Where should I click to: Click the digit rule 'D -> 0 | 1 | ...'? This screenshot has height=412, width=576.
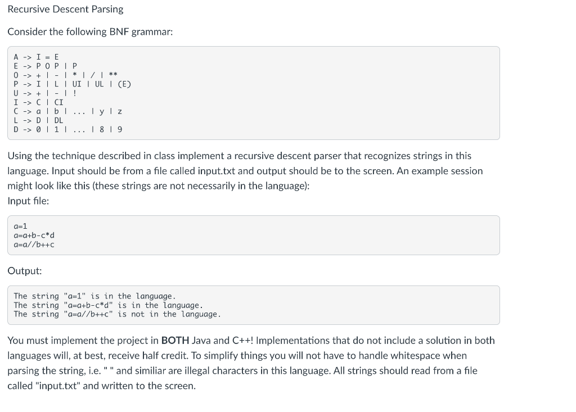[68, 130]
